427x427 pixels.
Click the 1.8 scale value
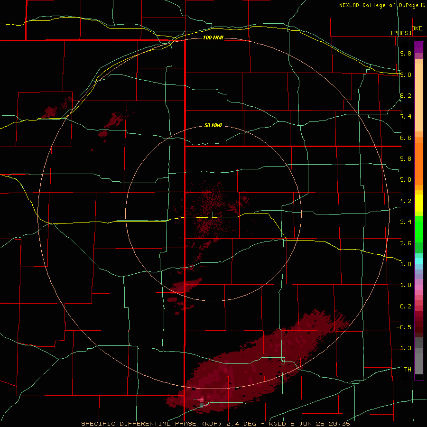406,264
